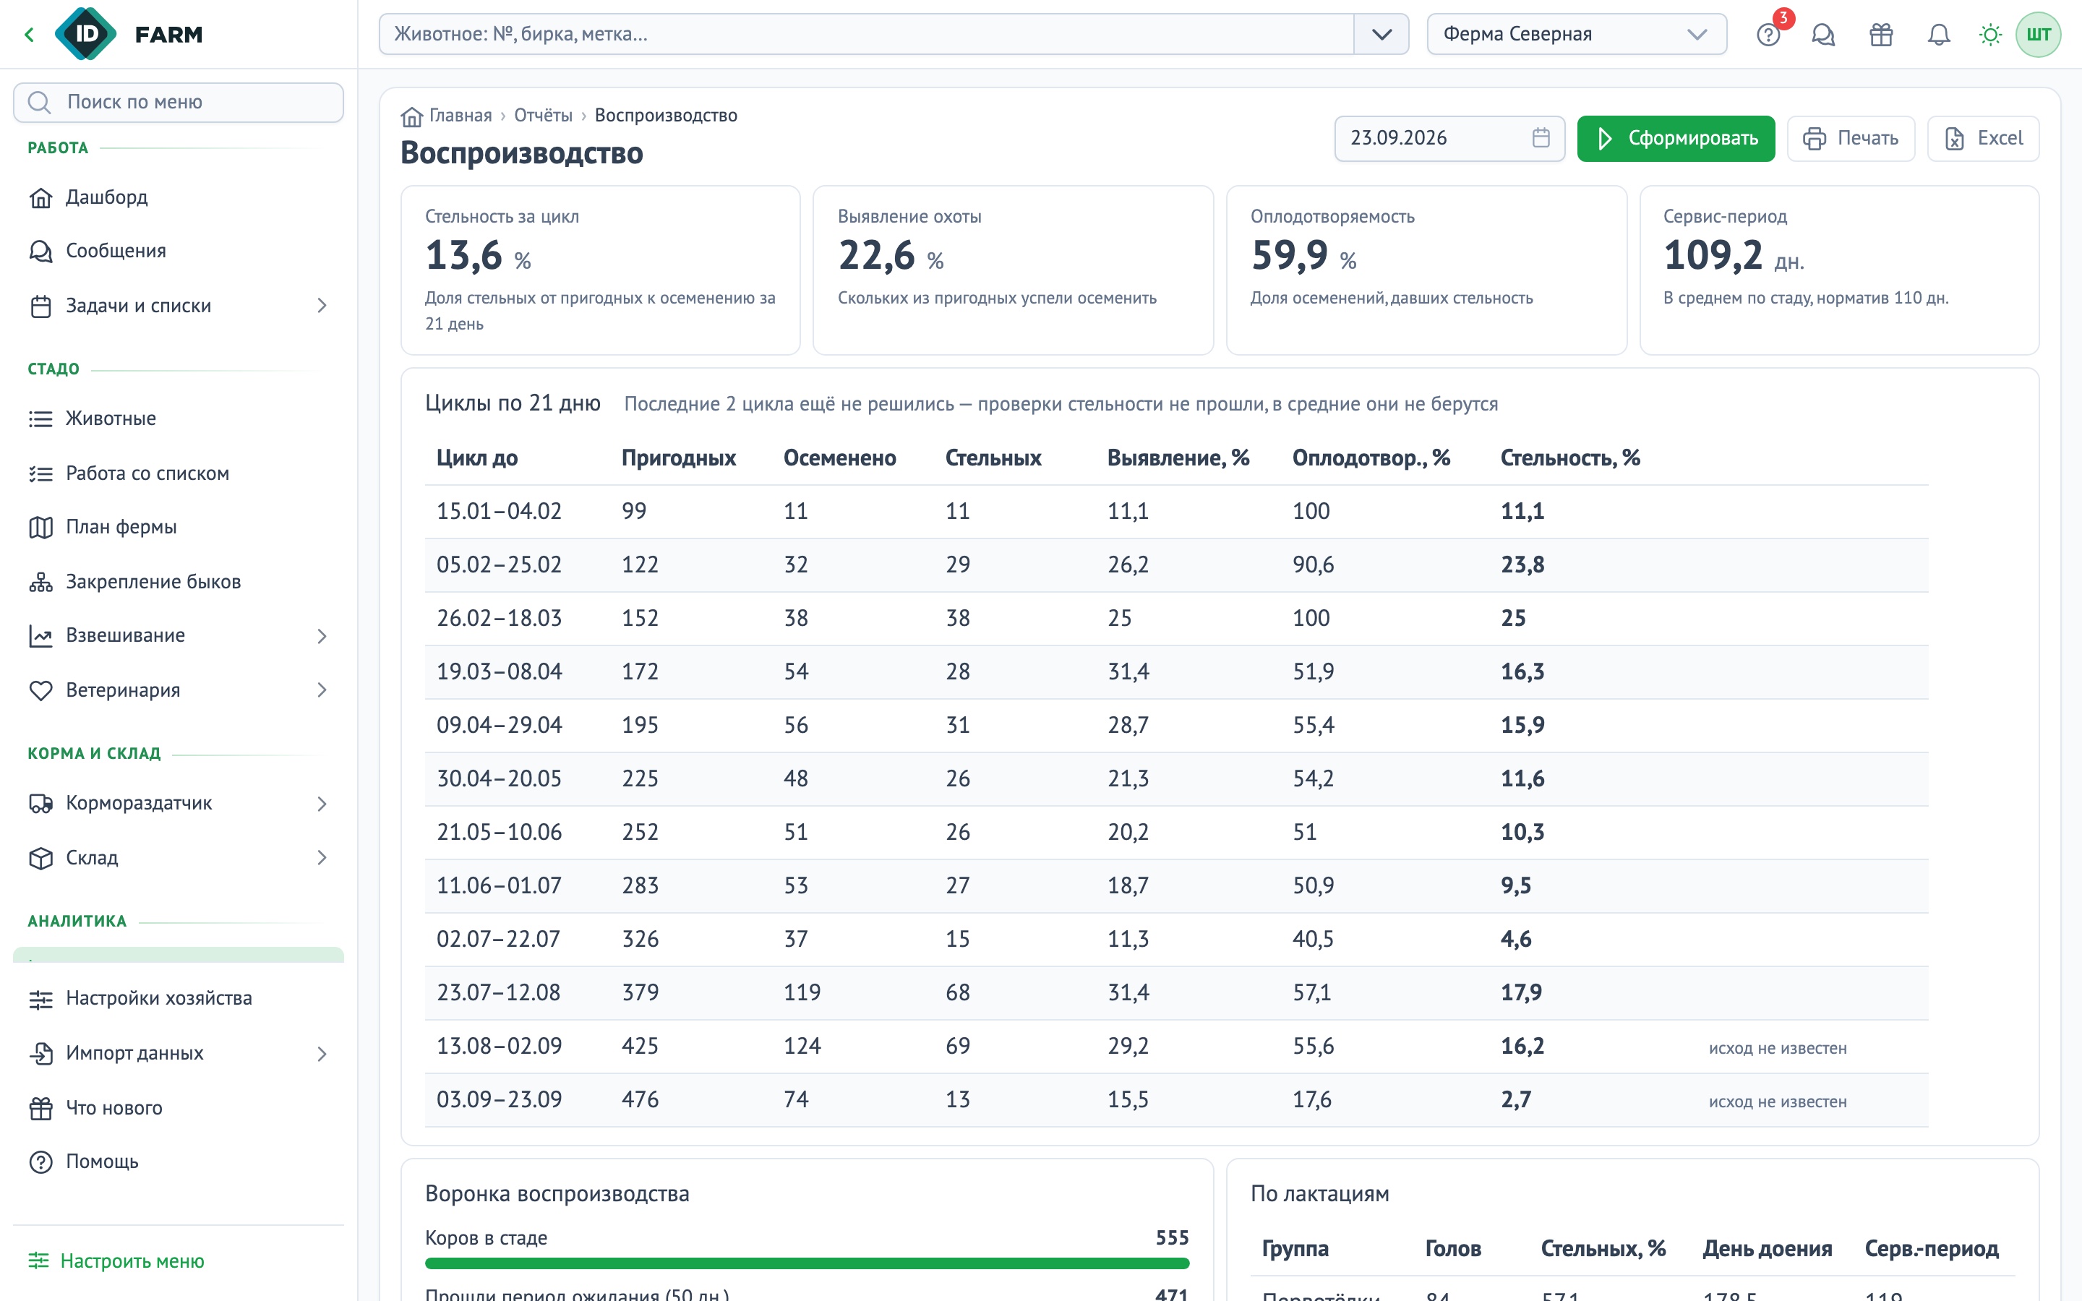2082x1301 pixels.
Task: Focus the Поиск по меню field
Action: 178,103
